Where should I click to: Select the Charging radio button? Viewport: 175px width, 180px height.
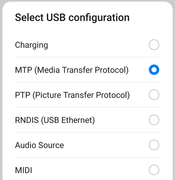(x=154, y=45)
